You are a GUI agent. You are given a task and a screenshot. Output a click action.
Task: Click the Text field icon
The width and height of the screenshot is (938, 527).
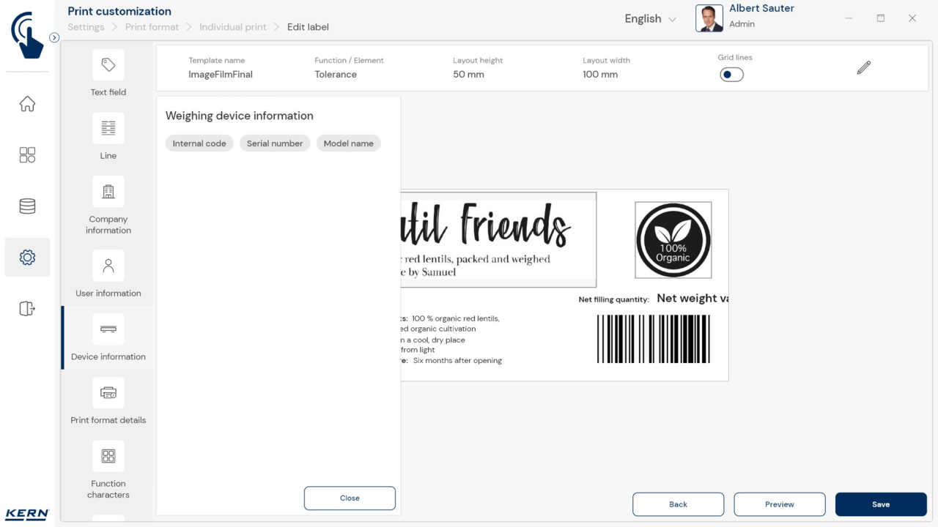(108, 66)
